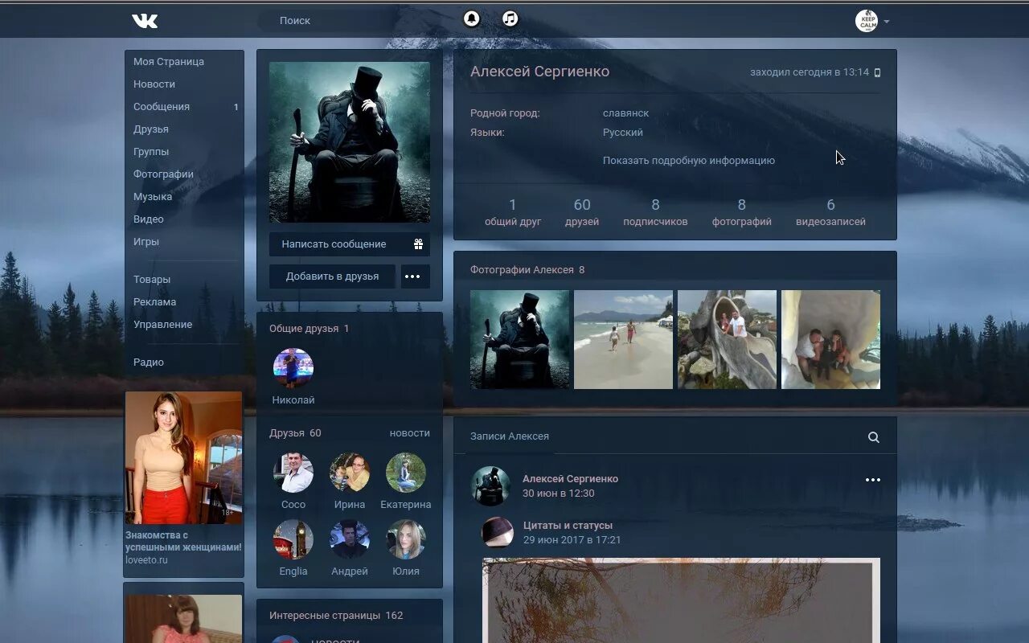Click the славянск hometown link
The image size is (1029, 643).
point(625,113)
